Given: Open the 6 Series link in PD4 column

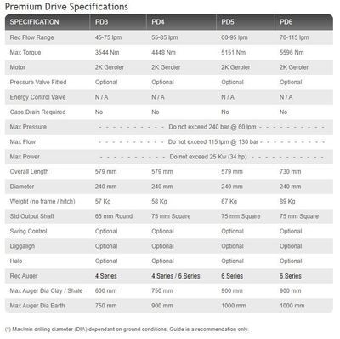Looking at the screenshot, I should tap(190, 276).
